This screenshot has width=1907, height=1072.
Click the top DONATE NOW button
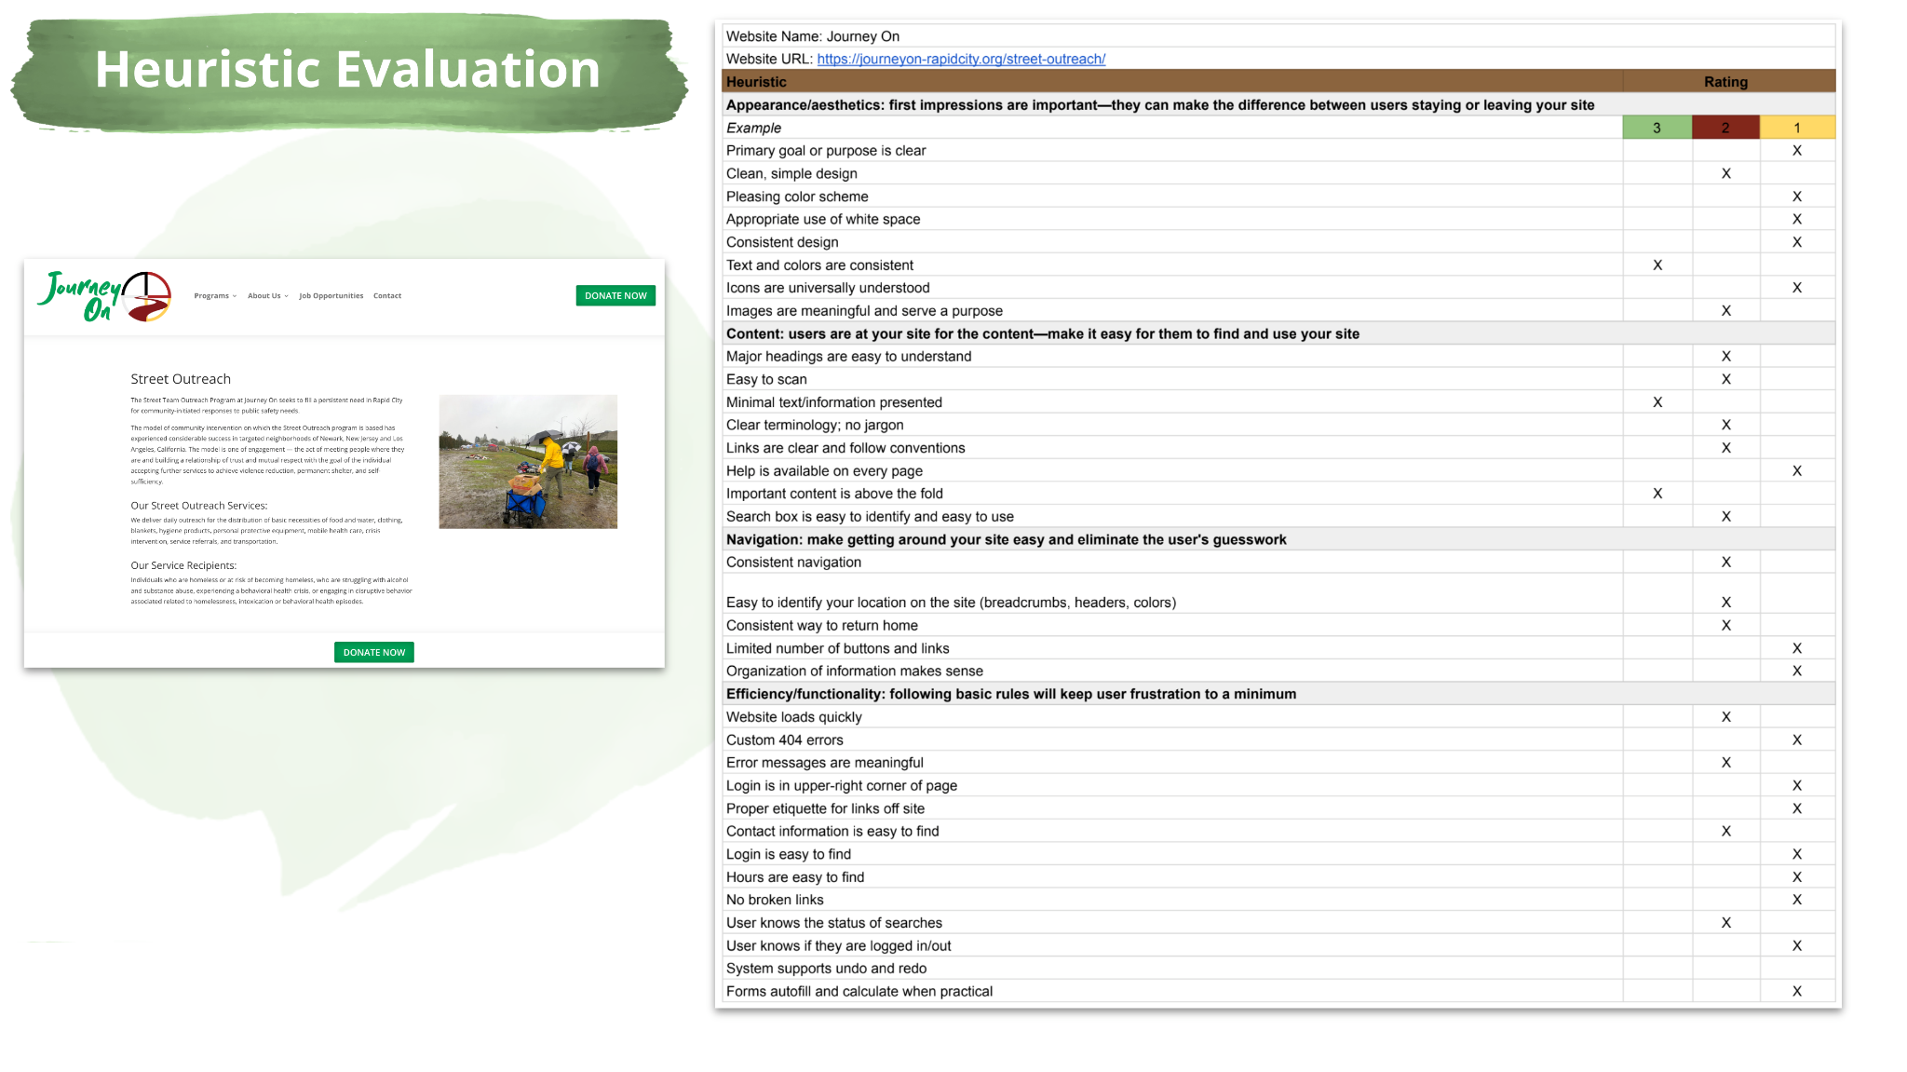tap(615, 295)
